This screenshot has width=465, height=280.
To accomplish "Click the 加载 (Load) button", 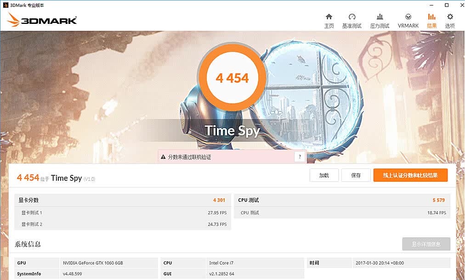I will click(324, 175).
